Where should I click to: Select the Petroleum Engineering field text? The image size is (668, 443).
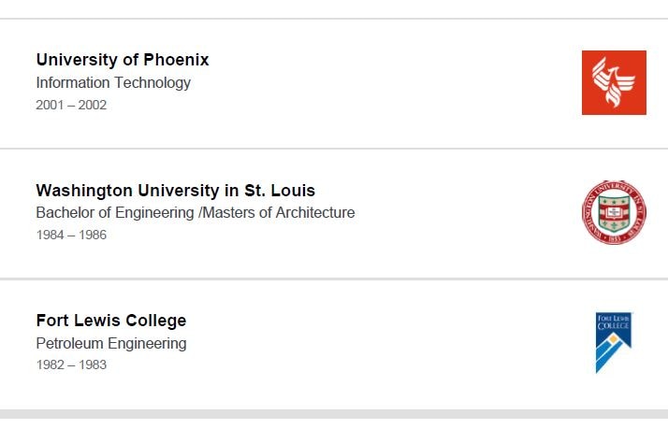[111, 343]
